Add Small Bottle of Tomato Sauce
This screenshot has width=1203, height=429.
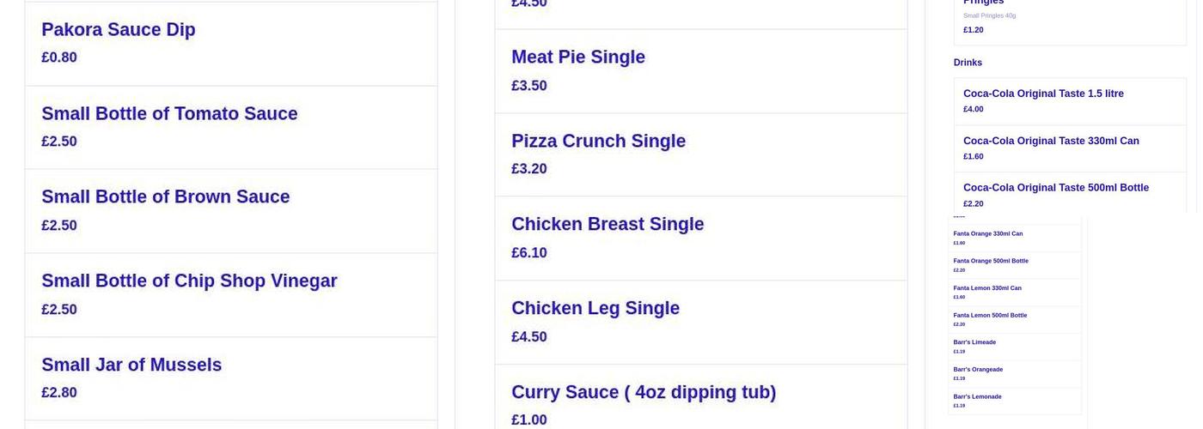[230, 127]
